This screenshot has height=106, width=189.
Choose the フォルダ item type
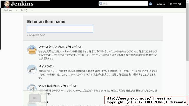pos(43,102)
